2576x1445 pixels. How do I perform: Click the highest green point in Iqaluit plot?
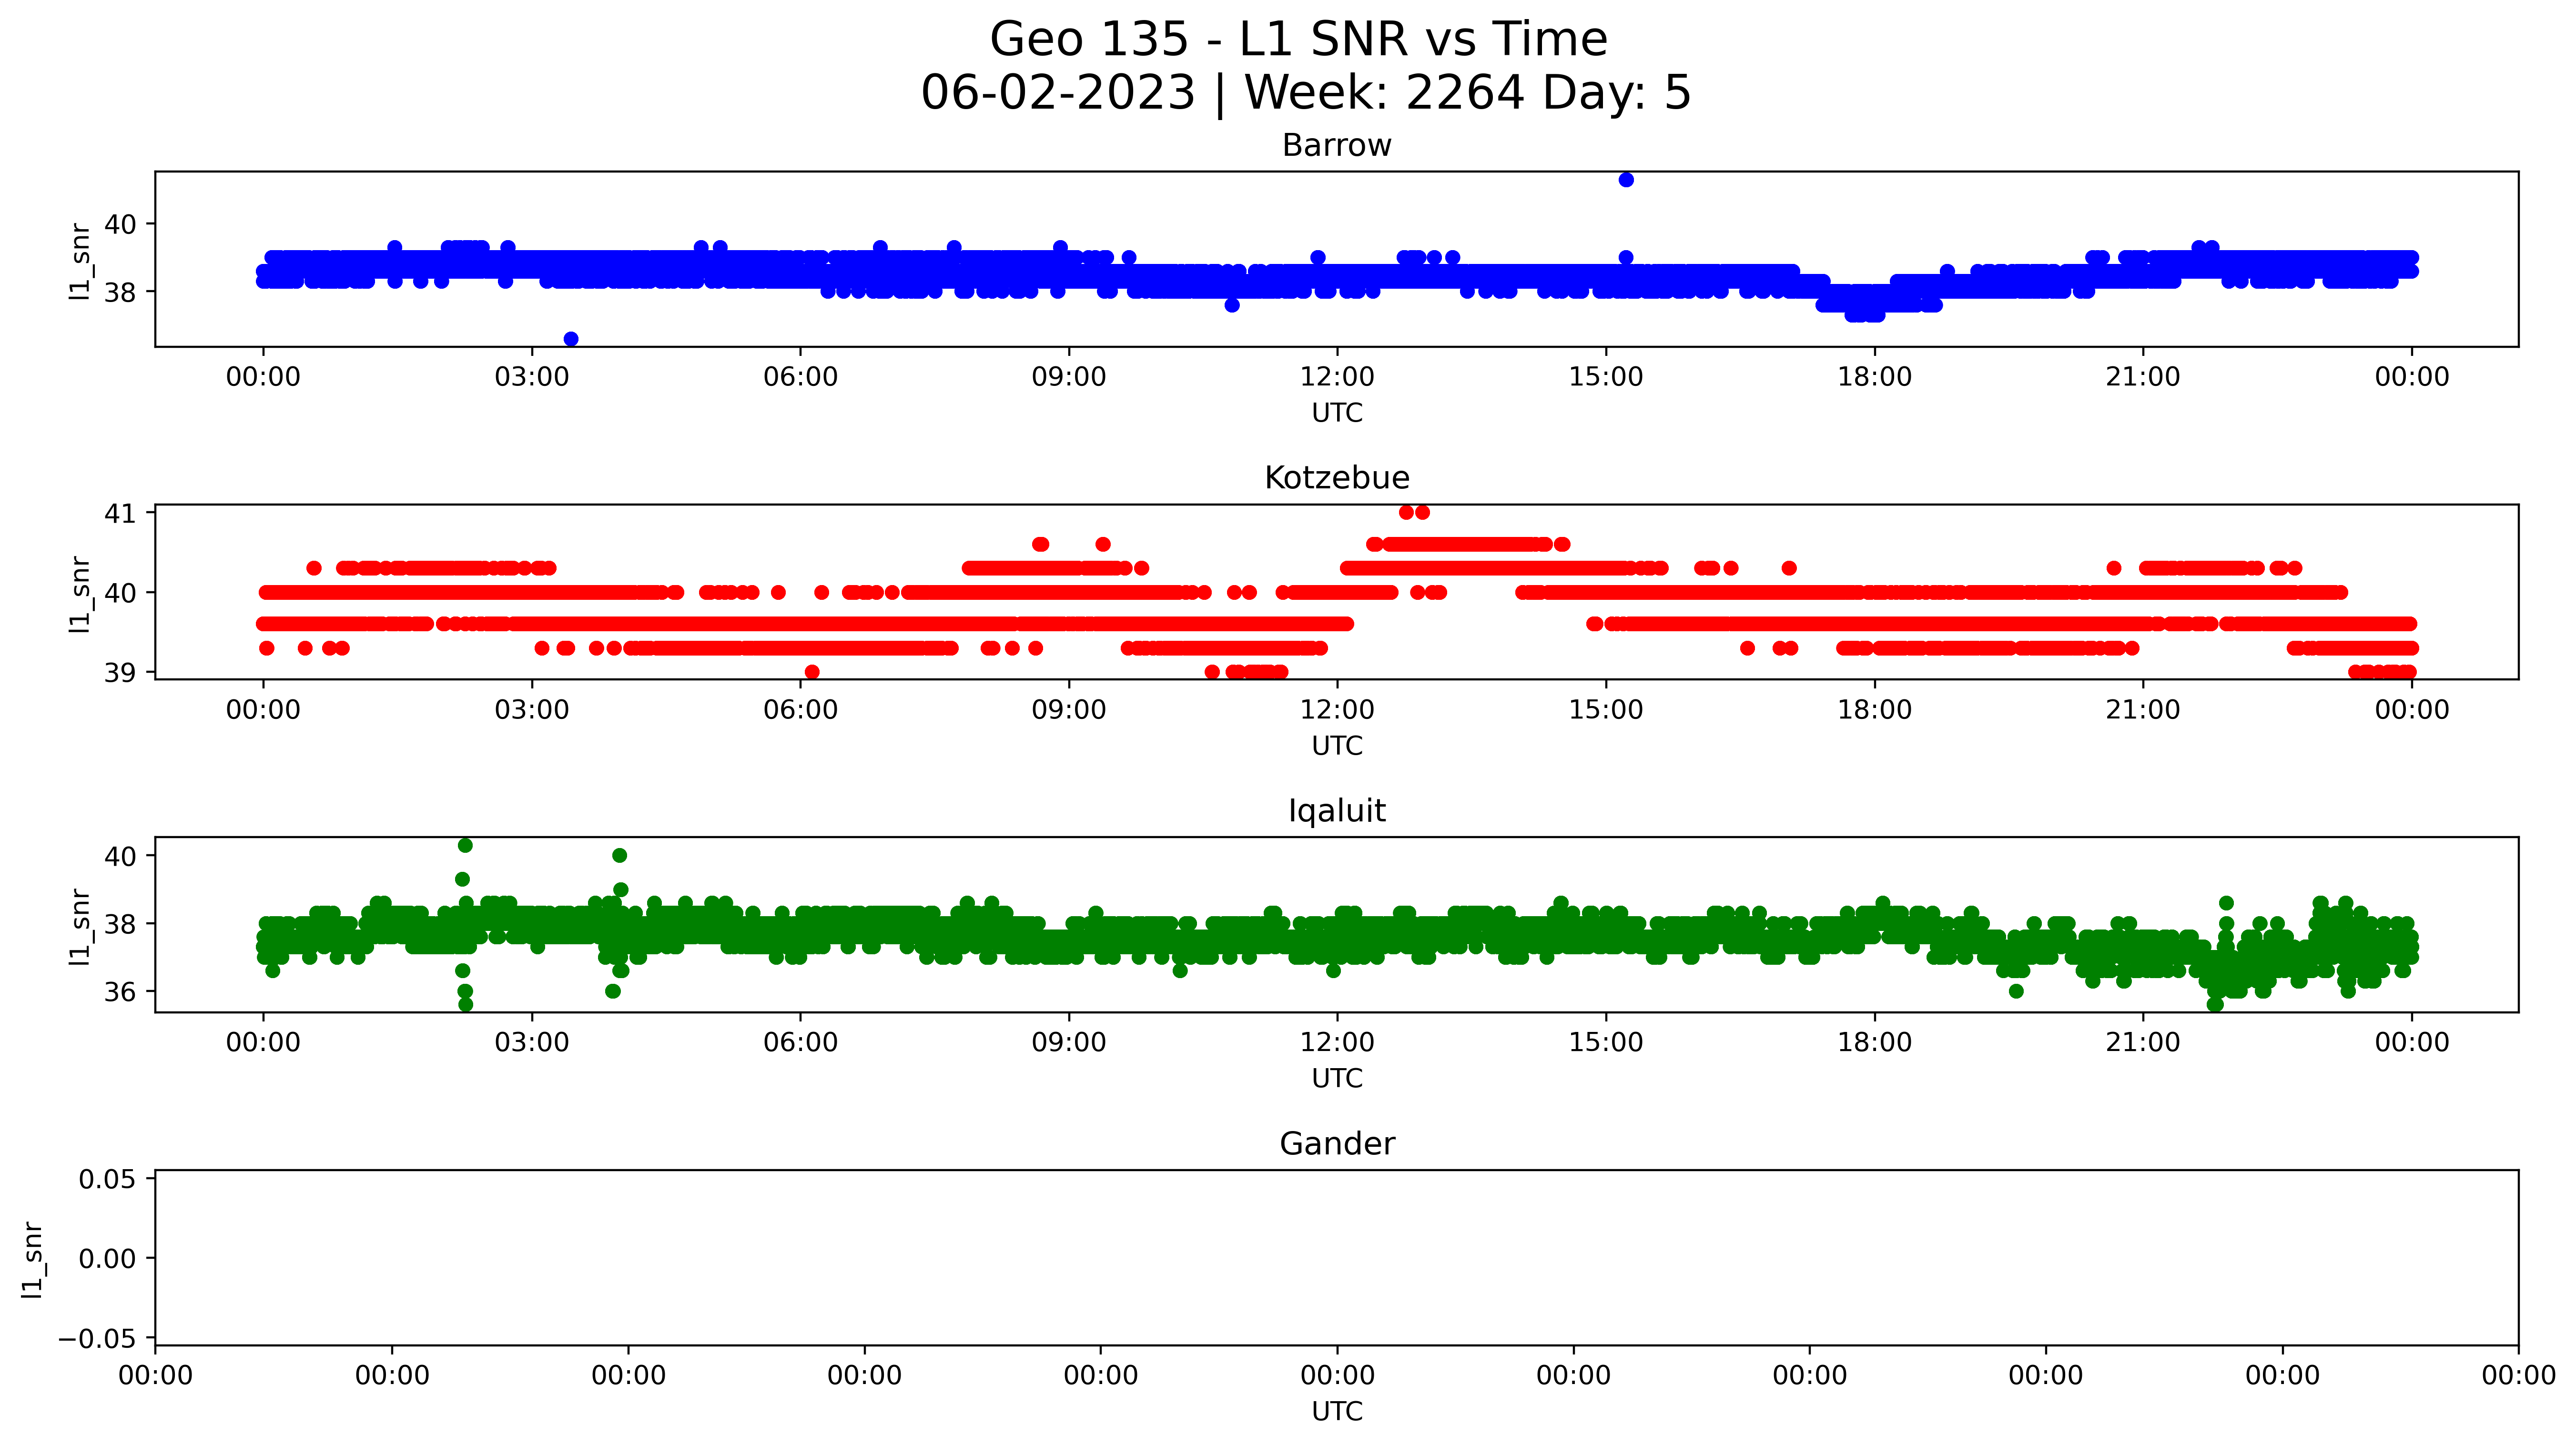tap(465, 846)
